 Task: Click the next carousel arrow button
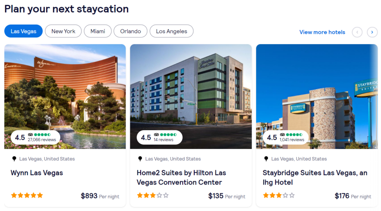pyautogui.click(x=372, y=32)
